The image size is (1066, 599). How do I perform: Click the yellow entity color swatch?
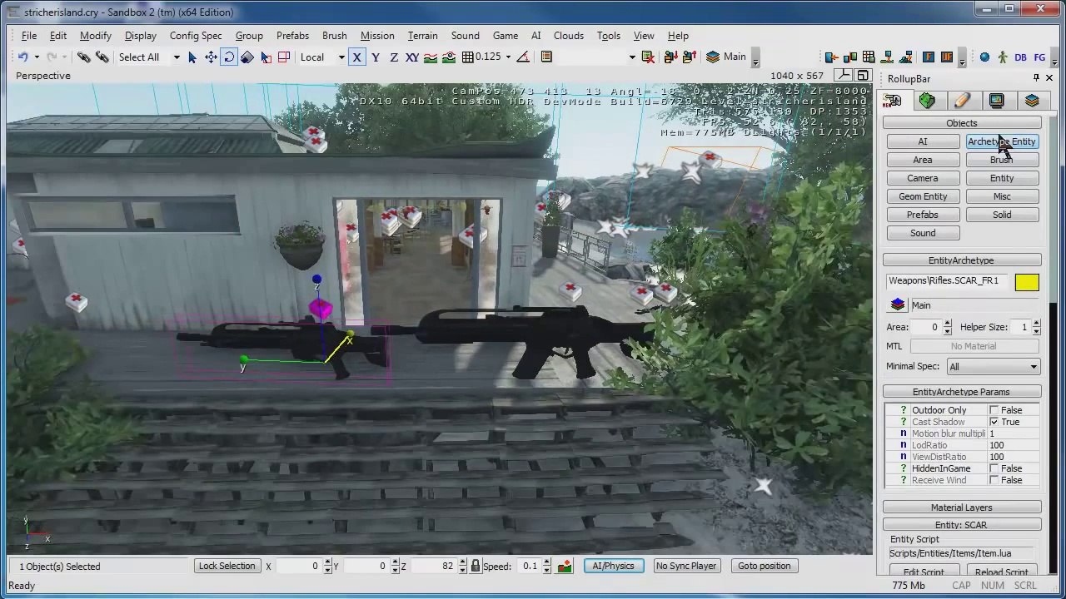1027,283
